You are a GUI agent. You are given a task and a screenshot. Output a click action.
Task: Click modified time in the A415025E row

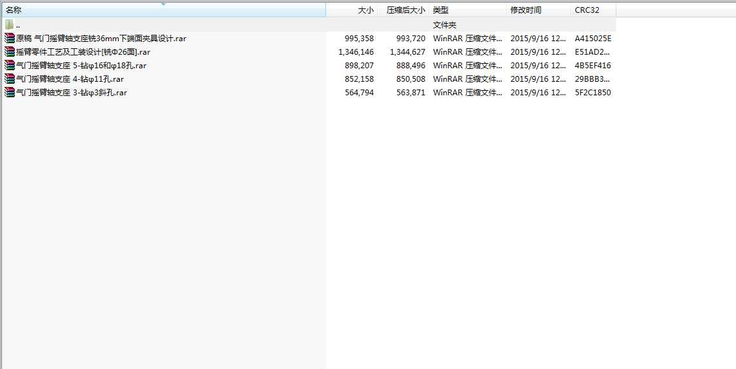(x=538, y=39)
